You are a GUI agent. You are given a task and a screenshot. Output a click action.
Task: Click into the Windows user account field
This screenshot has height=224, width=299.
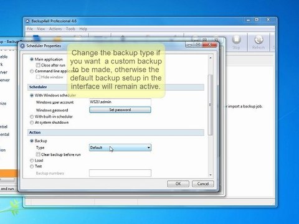120,102
